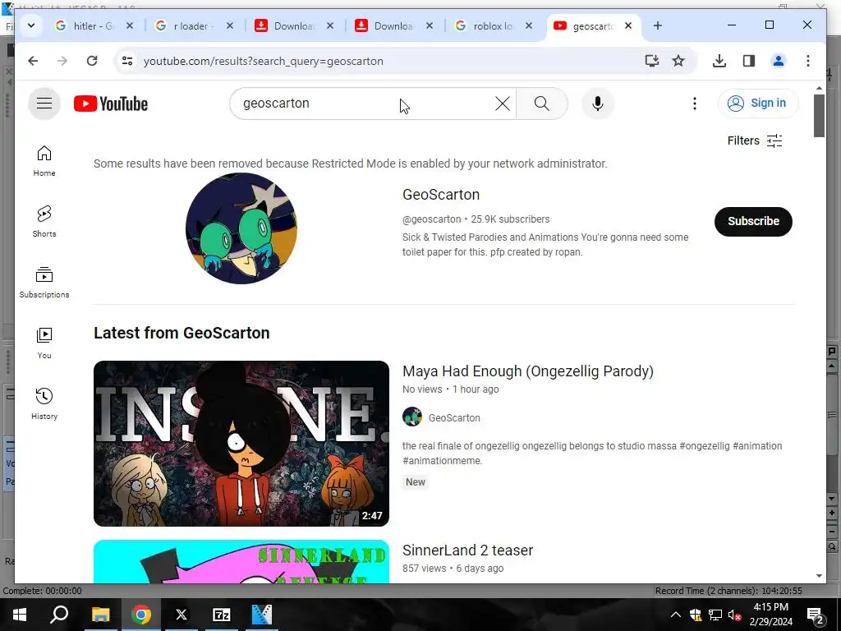Screen dimensions: 841x631
Task: Open the SinnerLand 2 teaser title
Action: [467, 550]
